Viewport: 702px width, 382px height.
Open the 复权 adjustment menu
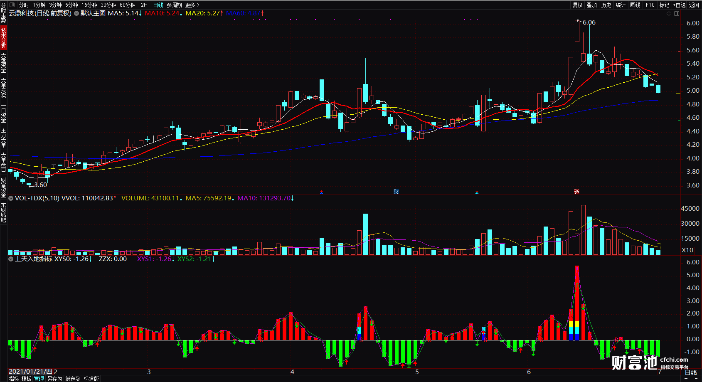pos(577,5)
